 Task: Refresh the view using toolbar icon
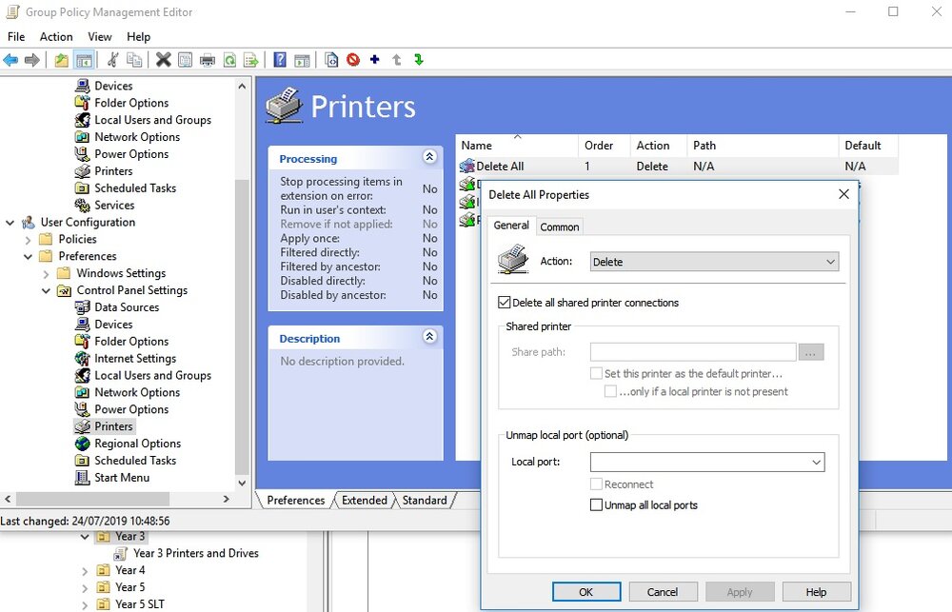pos(229,60)
